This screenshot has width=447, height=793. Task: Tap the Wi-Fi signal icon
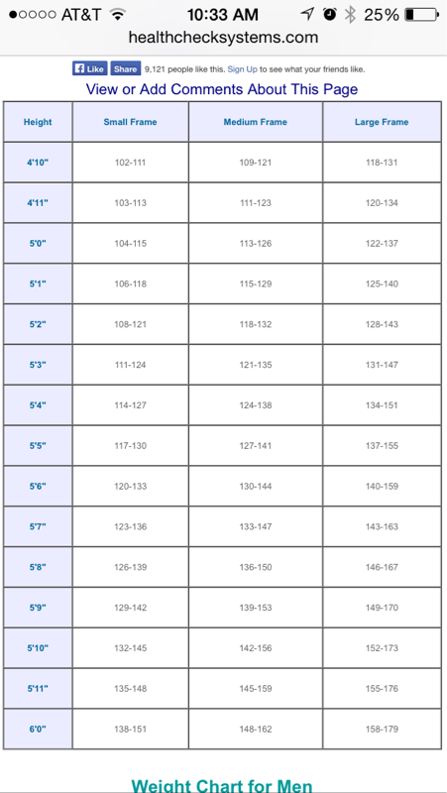tap(118, 15)
